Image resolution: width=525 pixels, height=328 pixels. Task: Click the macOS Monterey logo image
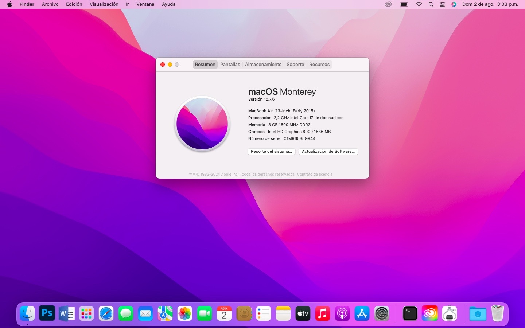(x=202, y=124)
